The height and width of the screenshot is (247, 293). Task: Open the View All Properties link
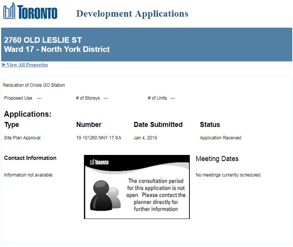pyautogui.click(x=27, y=65)
